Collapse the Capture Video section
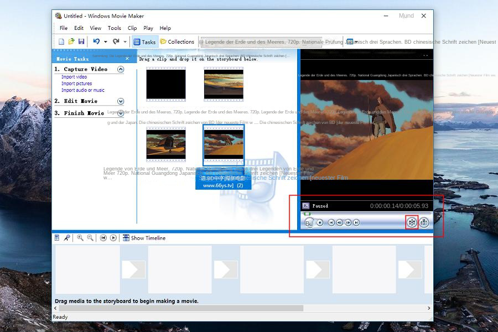This screenshot has height=332, width=498. point(121,69)
